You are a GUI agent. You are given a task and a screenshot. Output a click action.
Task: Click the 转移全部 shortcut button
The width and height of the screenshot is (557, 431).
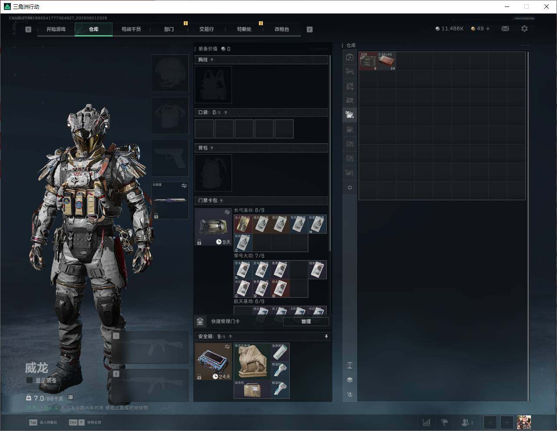(85, 422)
